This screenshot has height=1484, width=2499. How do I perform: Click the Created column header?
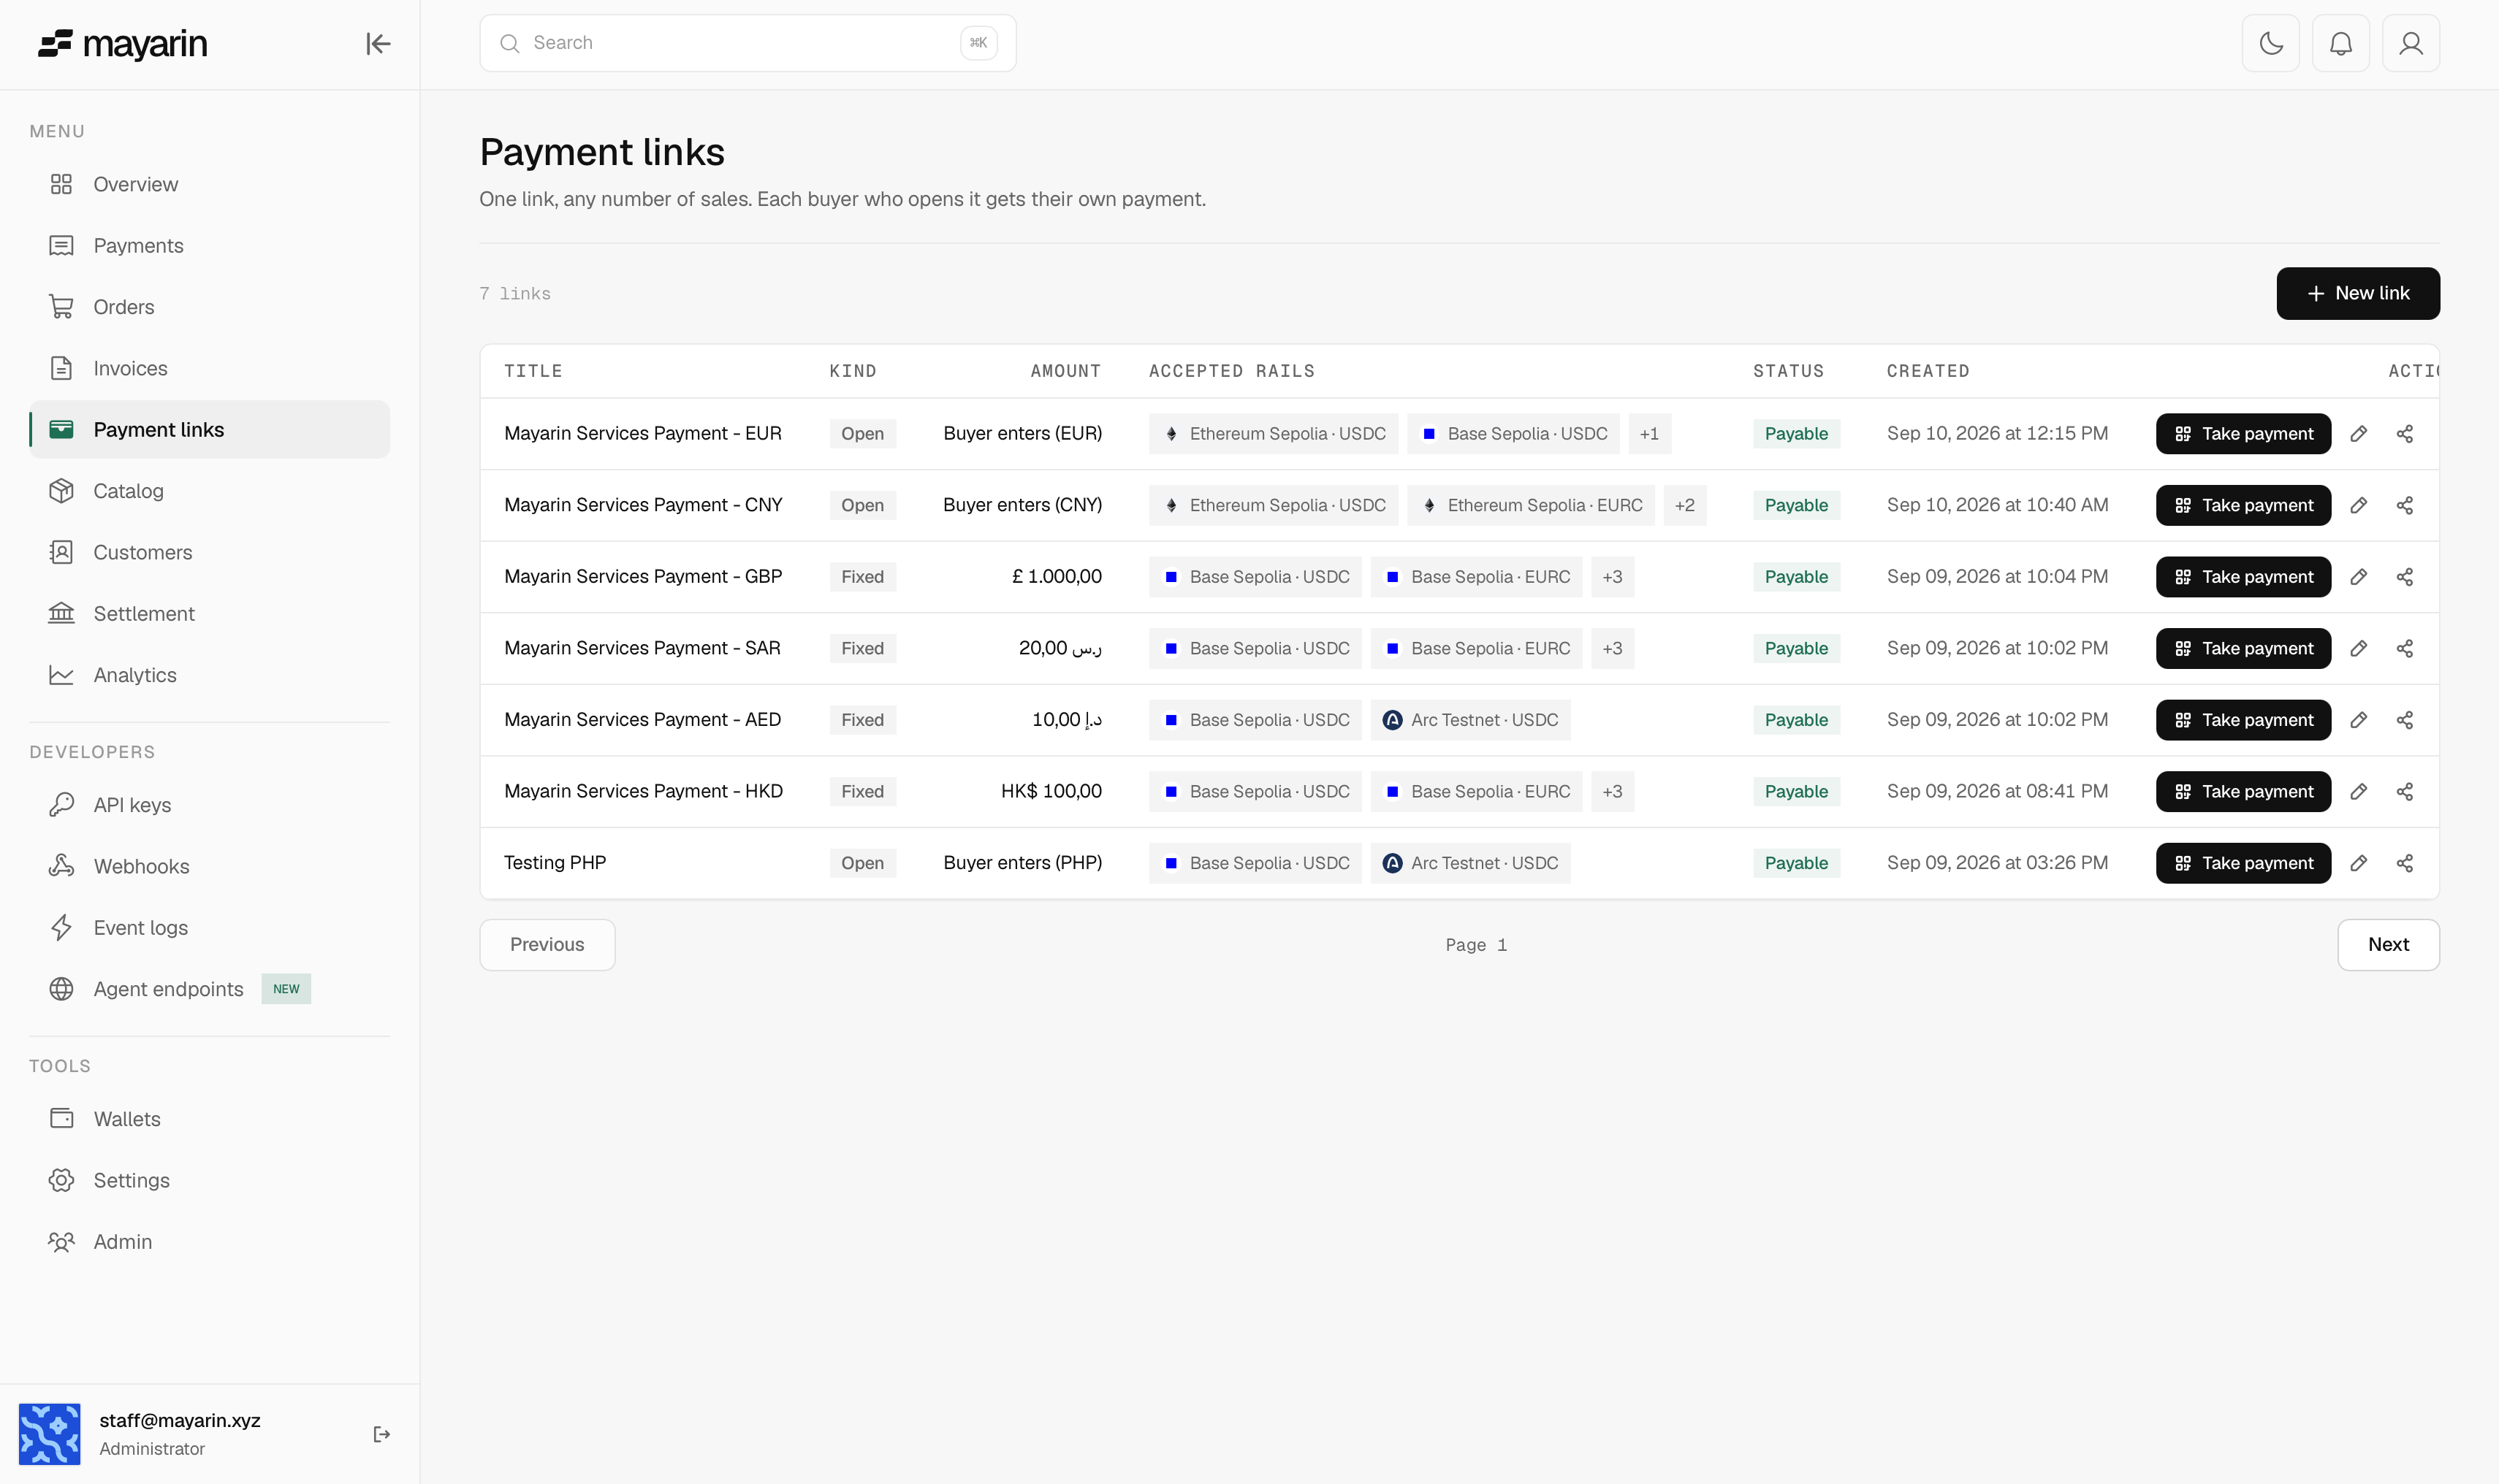tap(1928, 371)
